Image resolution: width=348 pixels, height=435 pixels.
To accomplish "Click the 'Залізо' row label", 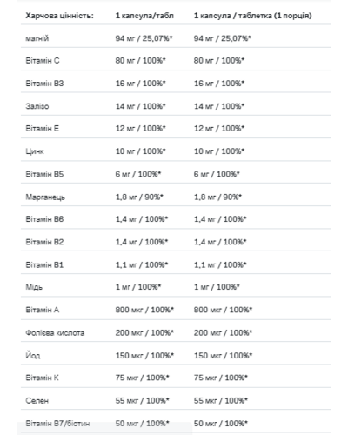I will coord(37,106).
